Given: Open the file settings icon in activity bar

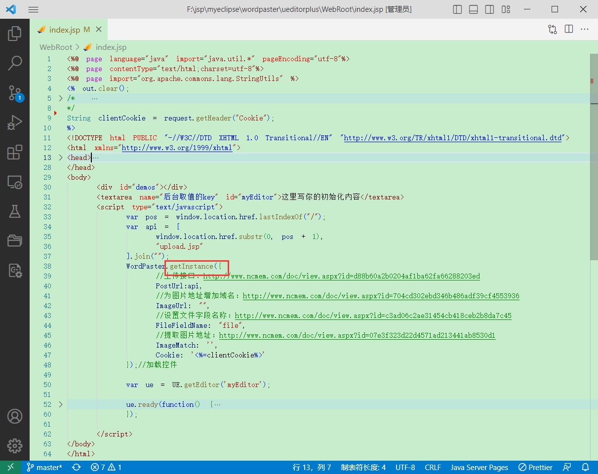Looking at the screenshot, I should pos(15,271).
